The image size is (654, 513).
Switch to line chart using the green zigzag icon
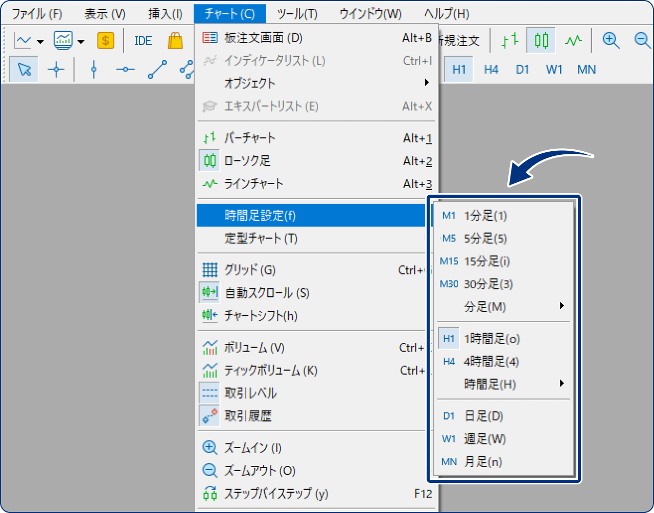point(574,40)
